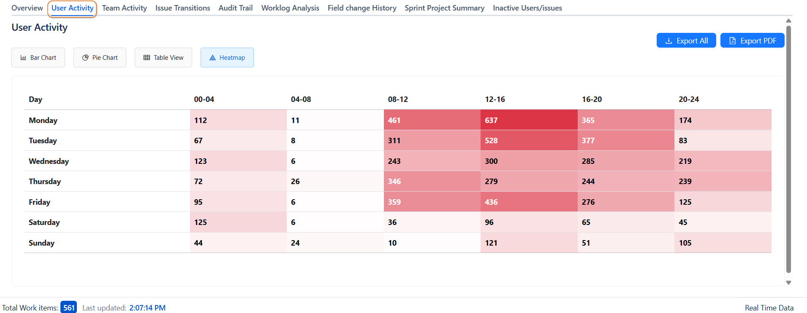This screenshot has width=807, height=313.
Task: Open the Worklog Analysis tab
Action: [x=290, y=8]
